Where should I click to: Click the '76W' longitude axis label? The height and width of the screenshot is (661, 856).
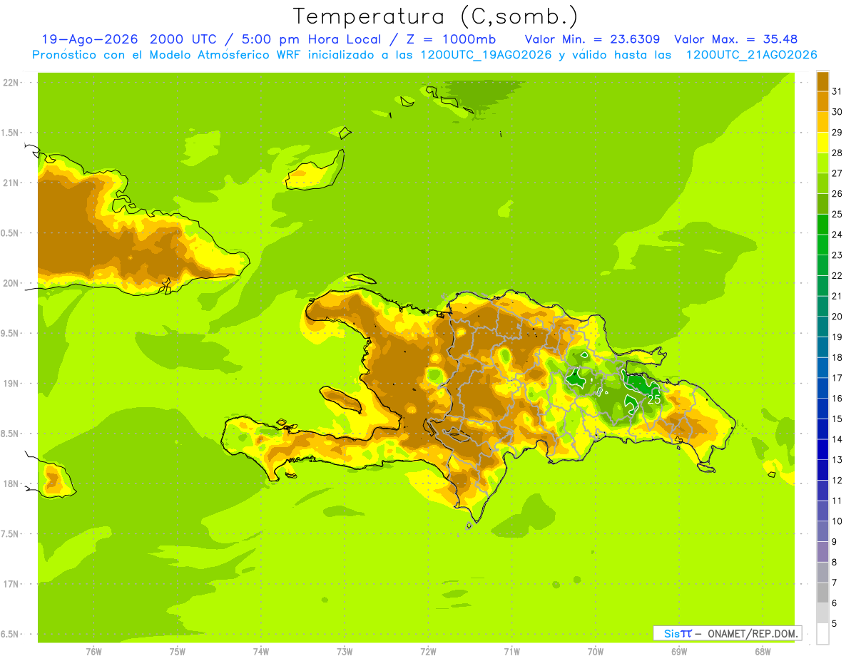click(93, 652)
